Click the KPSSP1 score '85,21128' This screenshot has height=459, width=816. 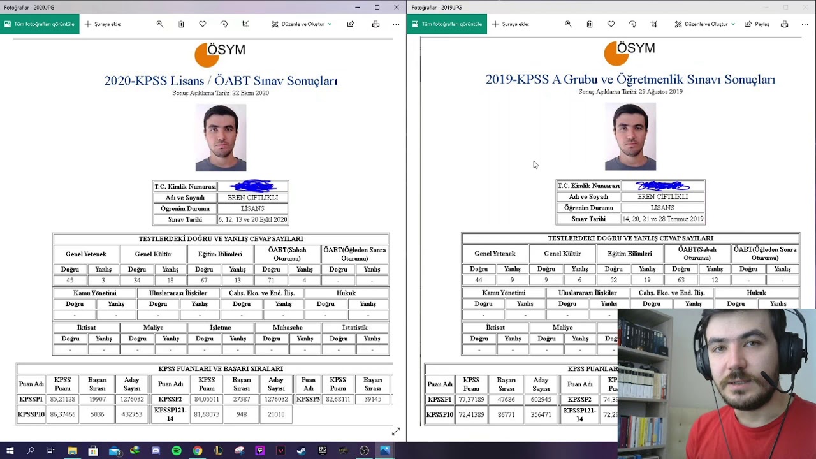[62, 399]
